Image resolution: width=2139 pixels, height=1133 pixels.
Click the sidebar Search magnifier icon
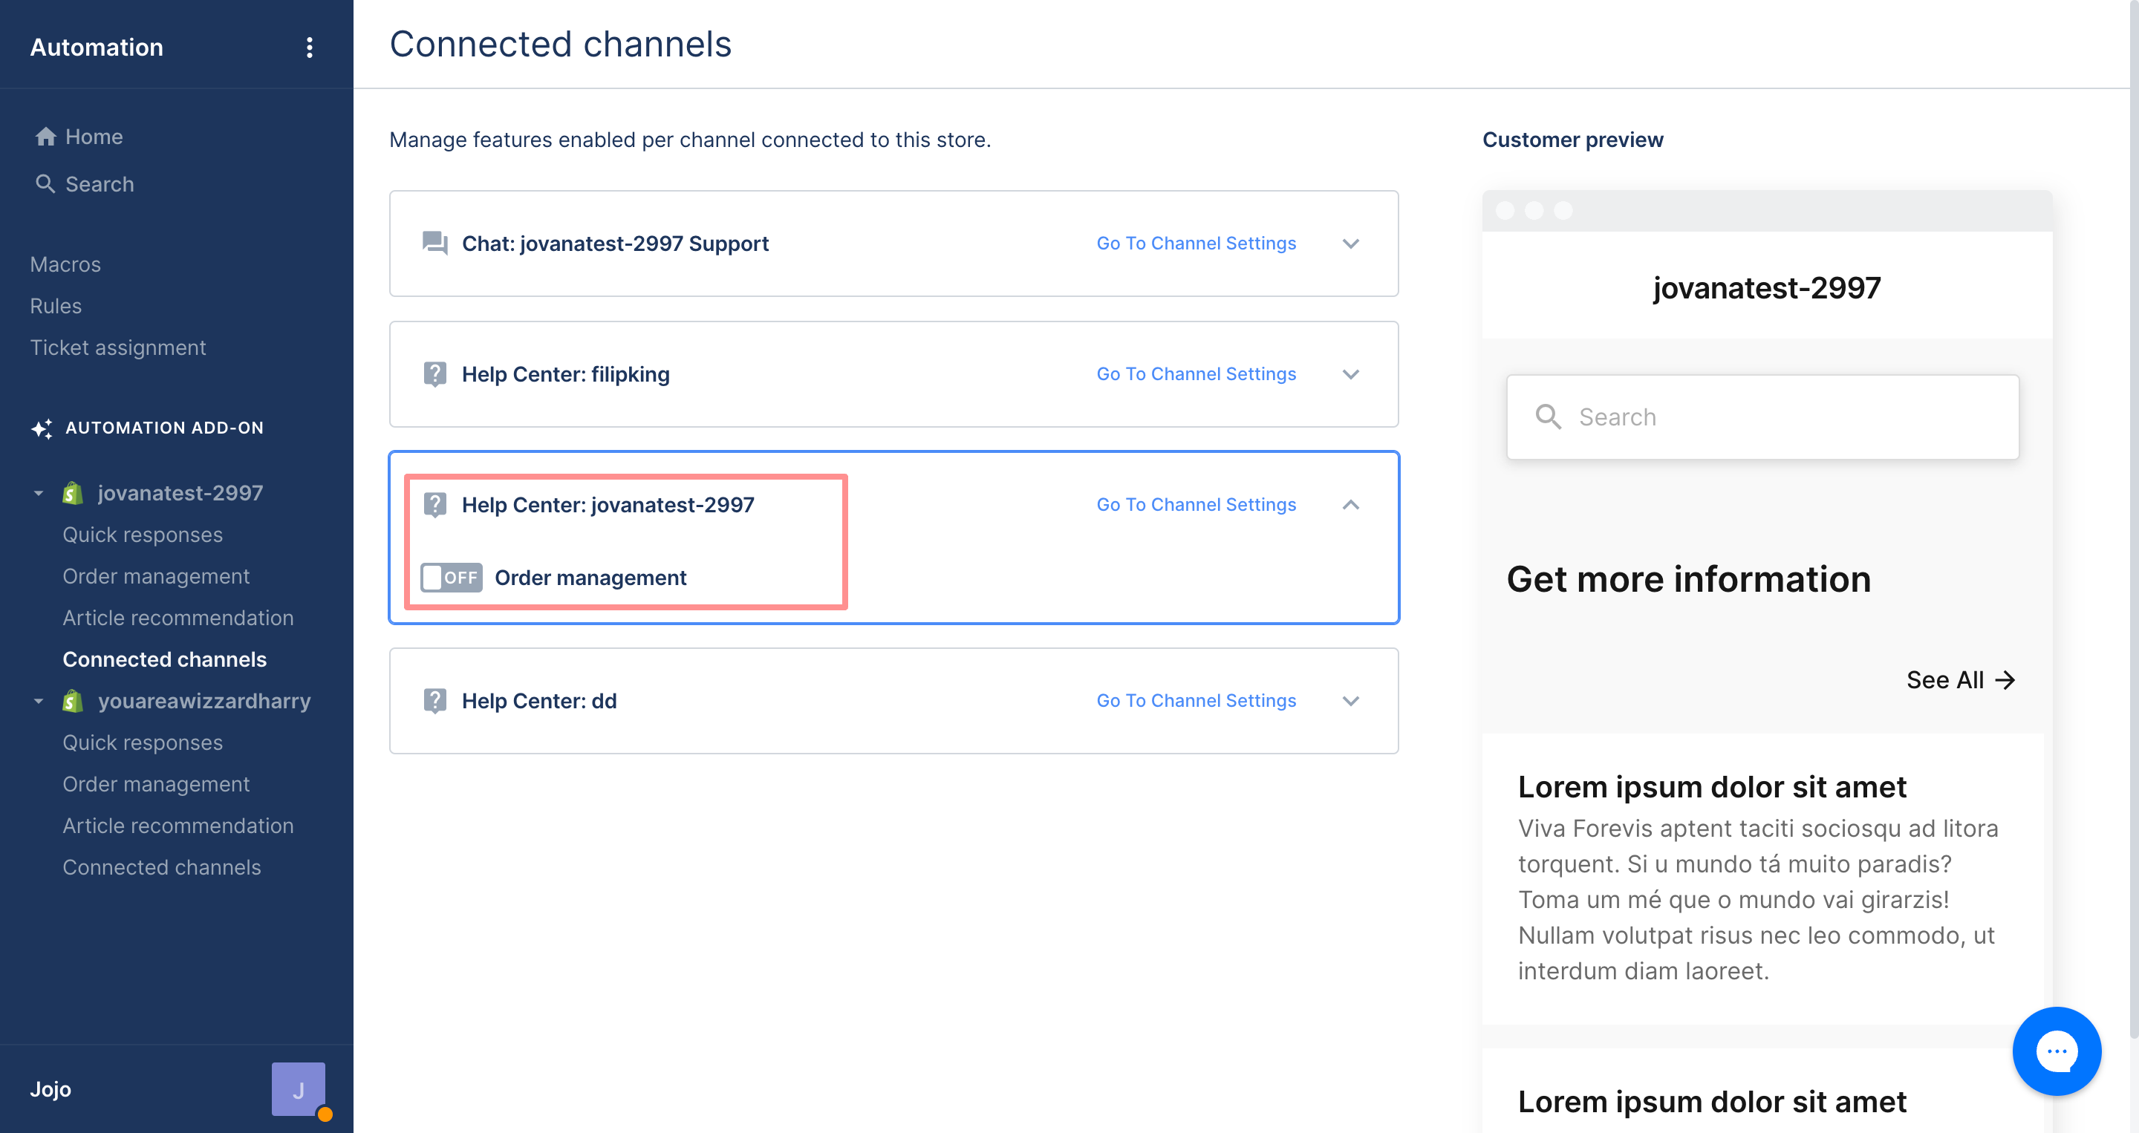pos(45,183)
